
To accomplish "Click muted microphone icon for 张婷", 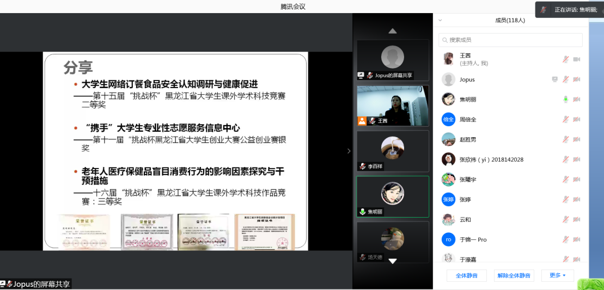I will [x=565, y=200].
